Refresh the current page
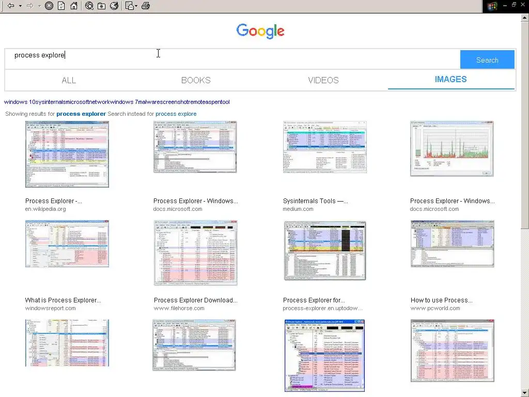This screenshot has height=397, width=529. coord(61,6)
